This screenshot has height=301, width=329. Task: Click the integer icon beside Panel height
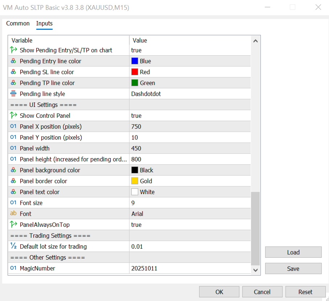(x=13, y=159)
